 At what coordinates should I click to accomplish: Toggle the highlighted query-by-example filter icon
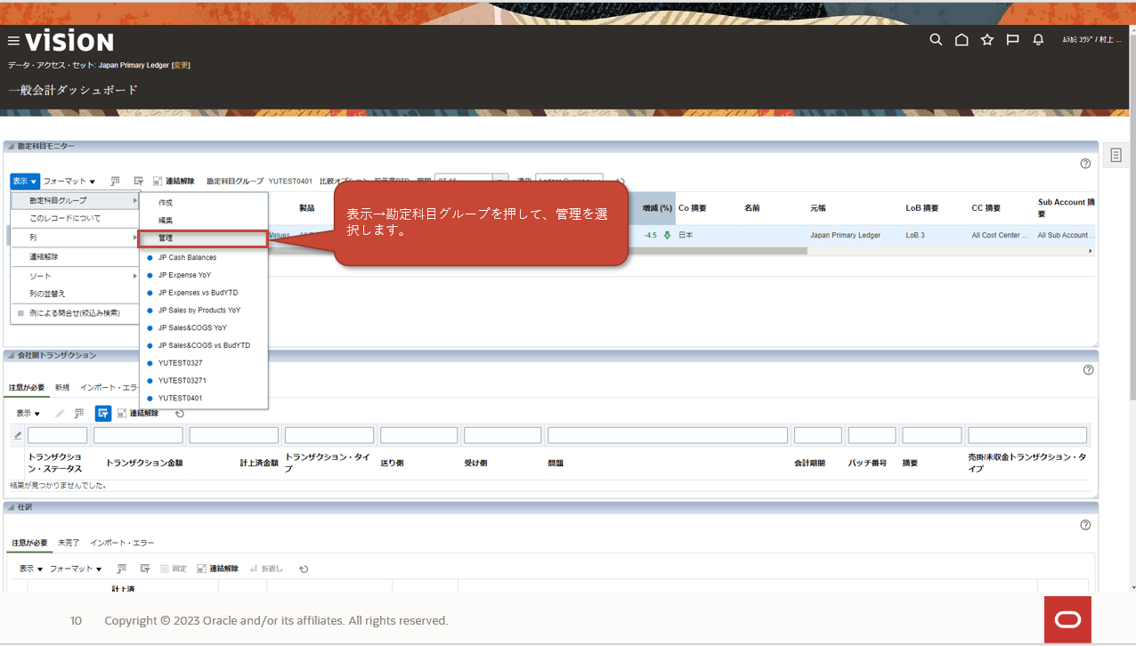103,413
